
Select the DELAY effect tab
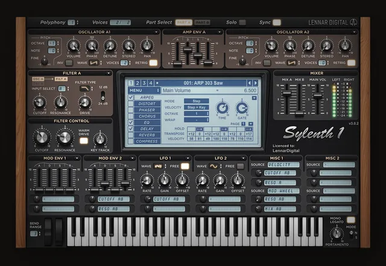coord(147,129)
